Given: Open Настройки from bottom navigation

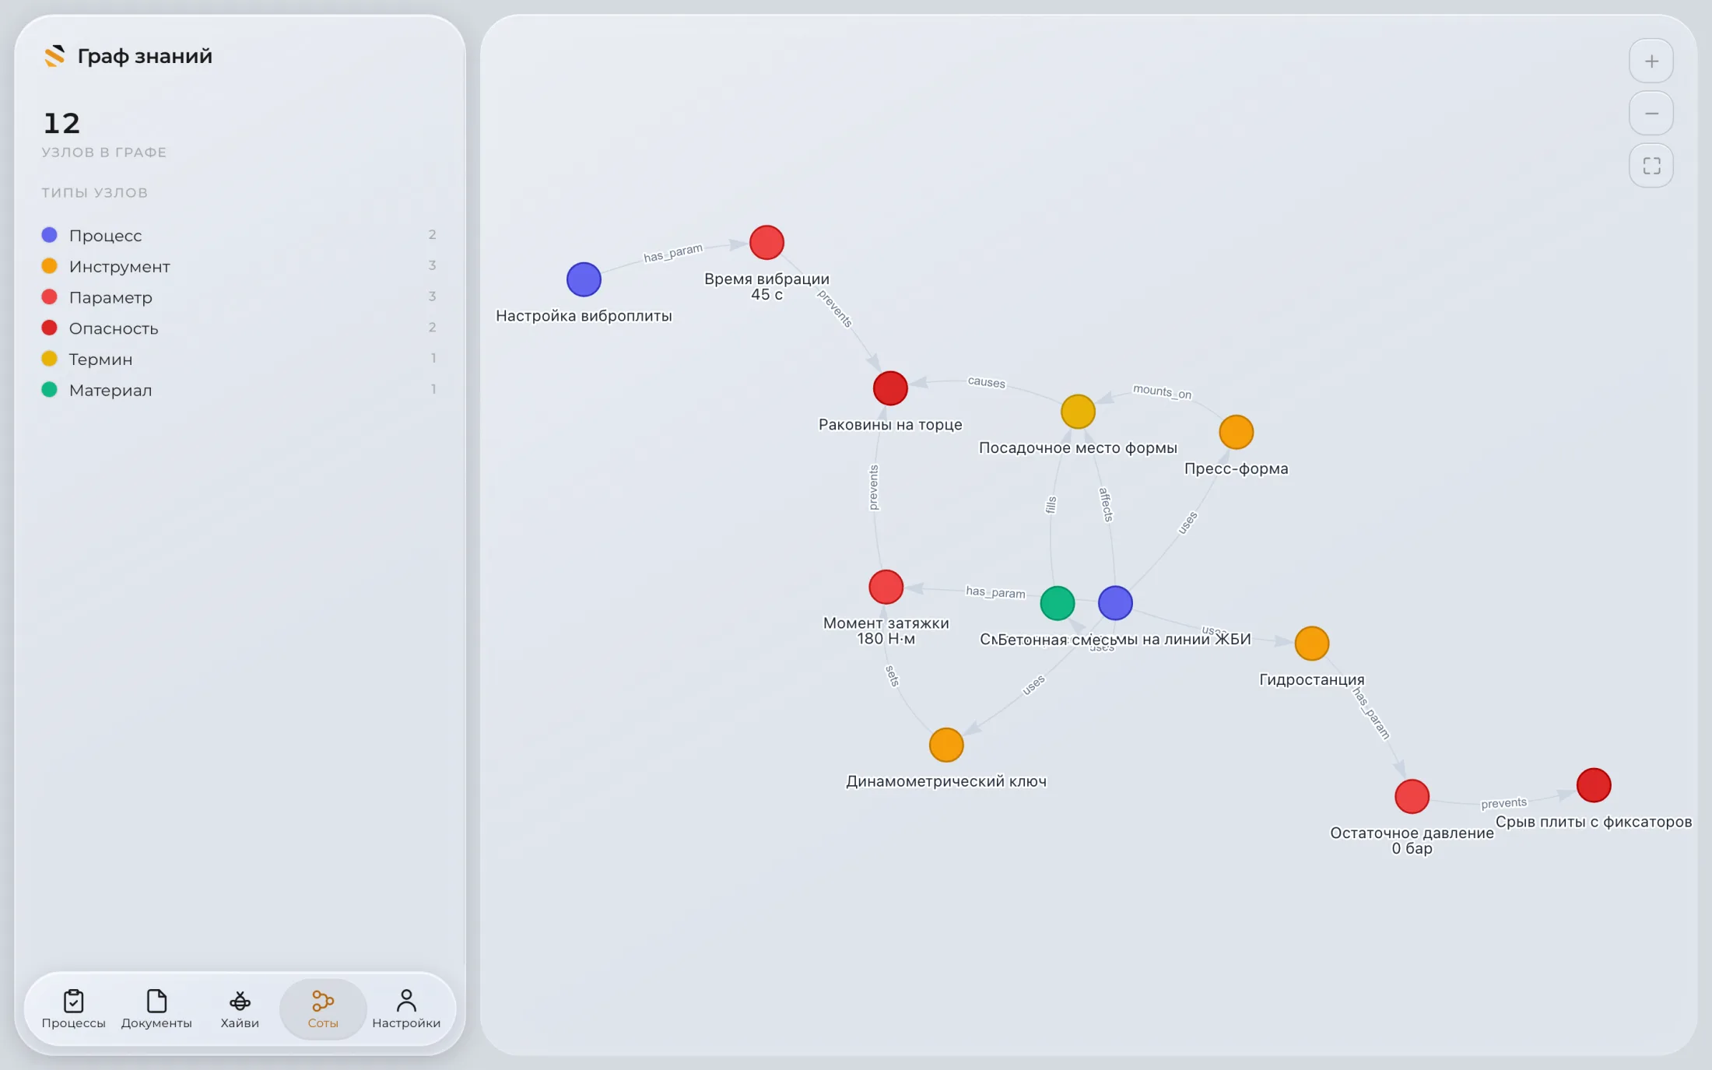Looking at the screenshot, I should coord(406,1009).
